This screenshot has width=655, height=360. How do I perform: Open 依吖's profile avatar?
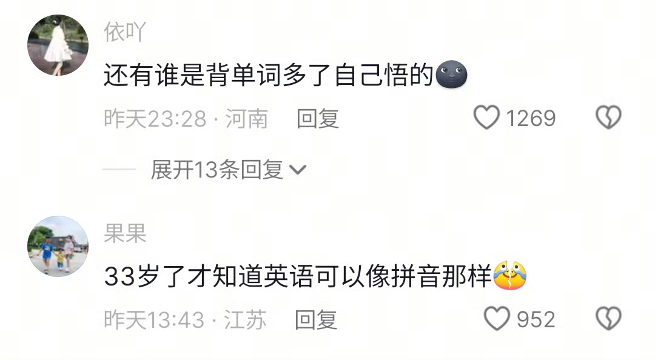pos(58,45)
